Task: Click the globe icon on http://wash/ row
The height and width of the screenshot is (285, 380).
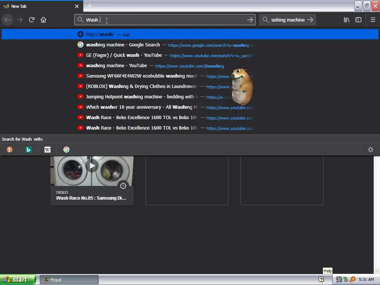Action: 81,34
